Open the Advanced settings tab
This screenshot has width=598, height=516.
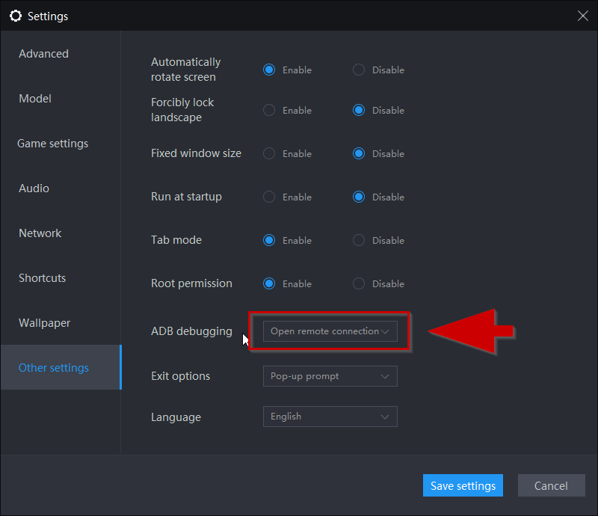pyautogui.click(x=44, y=54)
